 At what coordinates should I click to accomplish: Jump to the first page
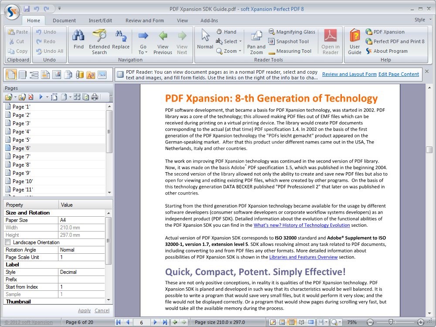pos(118,322)
